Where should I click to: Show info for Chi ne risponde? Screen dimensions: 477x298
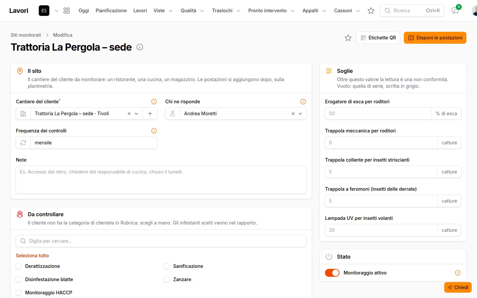point(303,102)
